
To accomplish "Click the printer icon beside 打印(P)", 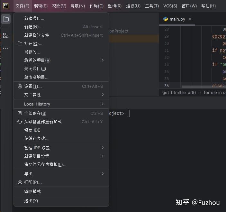I will coord(20,182).
